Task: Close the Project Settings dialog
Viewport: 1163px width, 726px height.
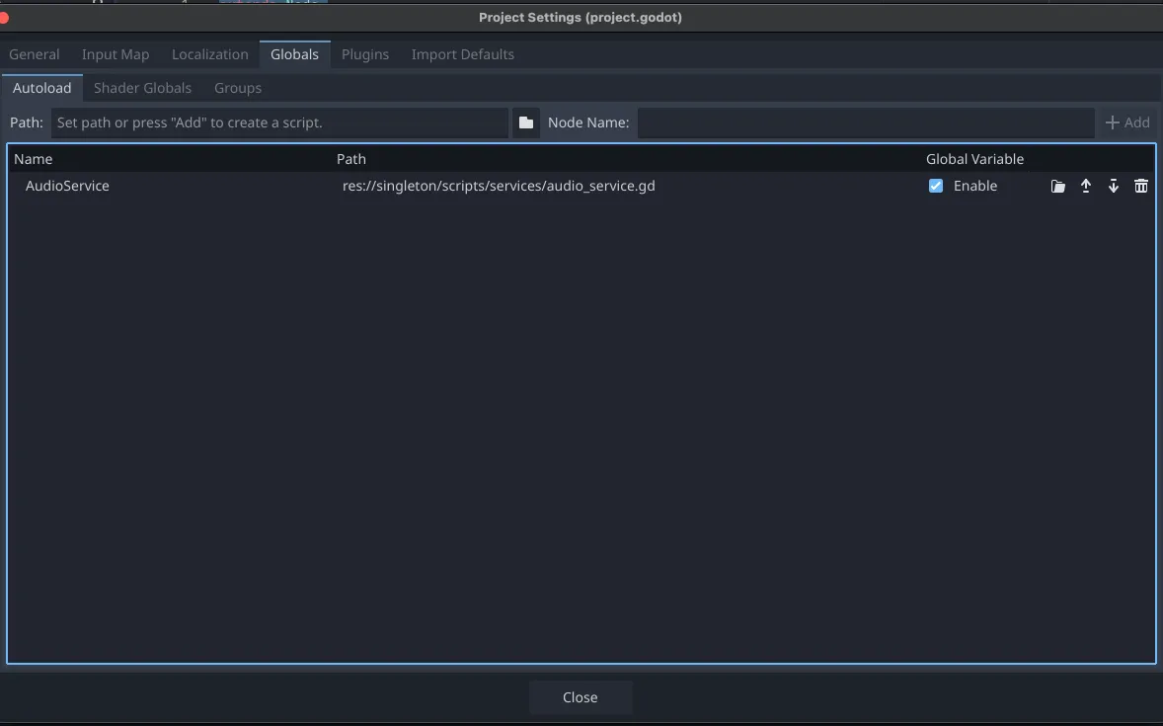Action: [581, 697]
